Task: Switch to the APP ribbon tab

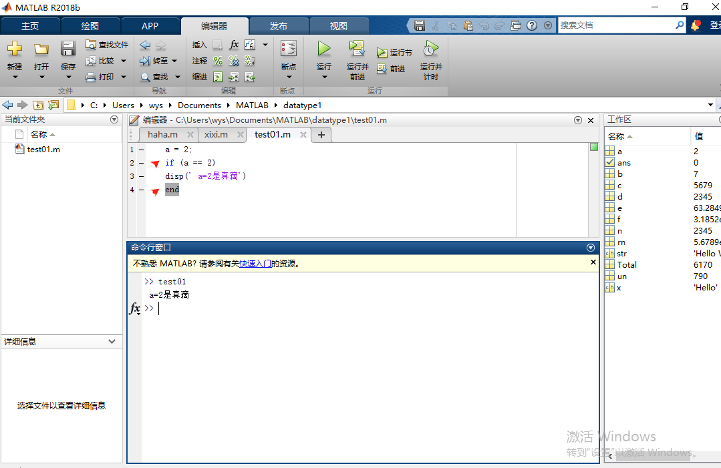Action: (x=150, y=26)
